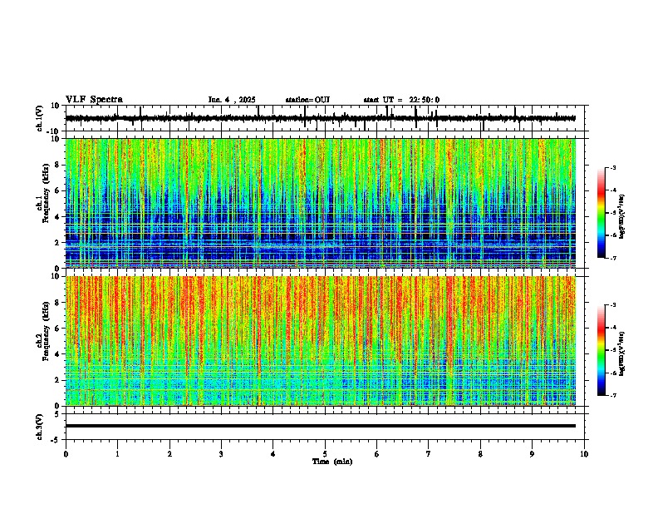
Task: Click time axis tick label "9"
Action: [532, 454]
